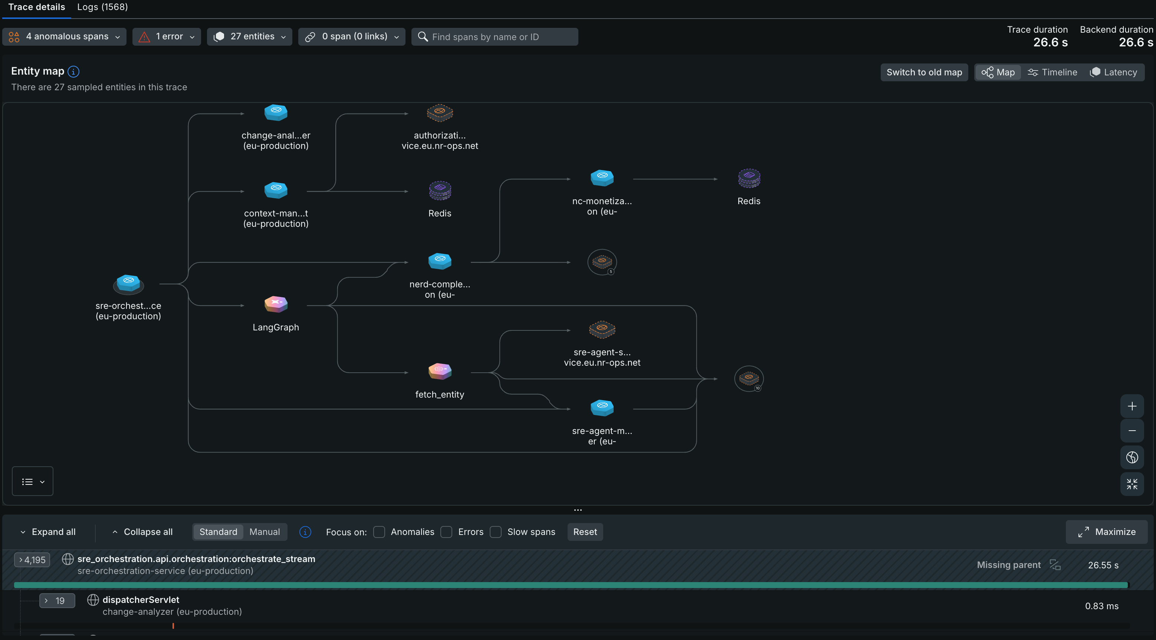The image size is (1156, 640).
Task: Click the 0.83 ms duration value
Action: point(1102,606)
